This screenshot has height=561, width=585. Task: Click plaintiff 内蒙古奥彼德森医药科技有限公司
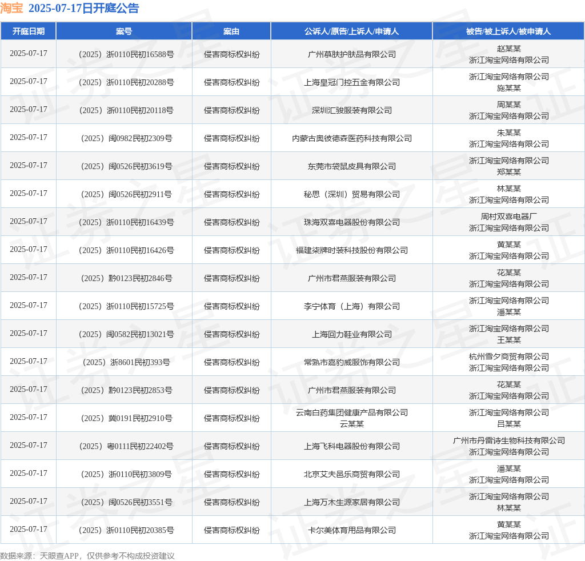click(x=351, y=138)
